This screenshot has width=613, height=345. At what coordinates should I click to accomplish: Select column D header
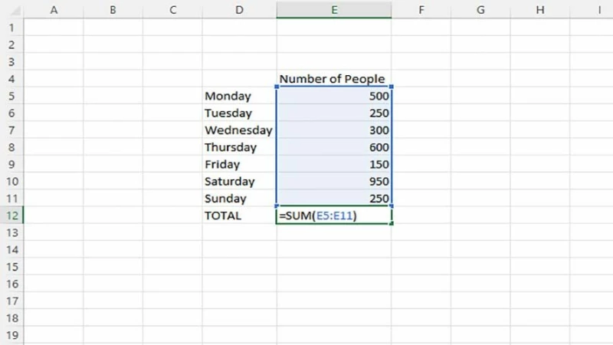[239, 10]
